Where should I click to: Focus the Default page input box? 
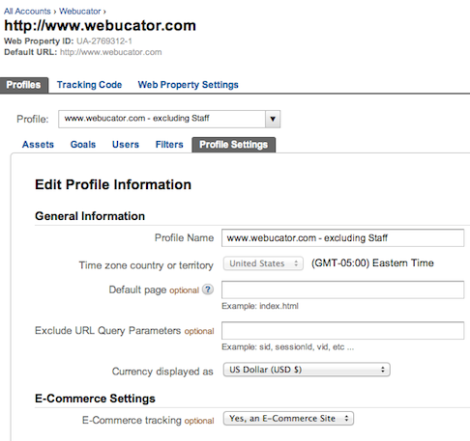342,289
